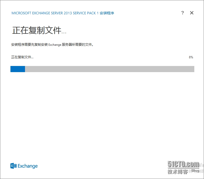Click the small document glyph inside the Exchange logo
Screen dimensions: 204x179
(15, 166)
